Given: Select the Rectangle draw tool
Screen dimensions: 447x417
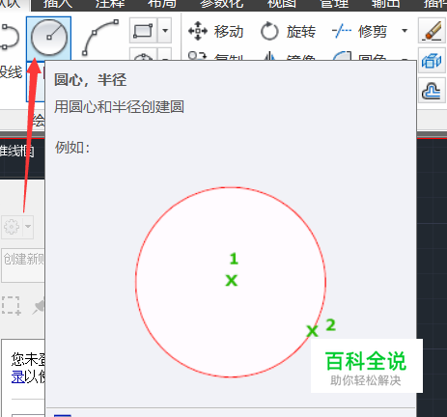Looking at the screenshot, I should (143, 31).
